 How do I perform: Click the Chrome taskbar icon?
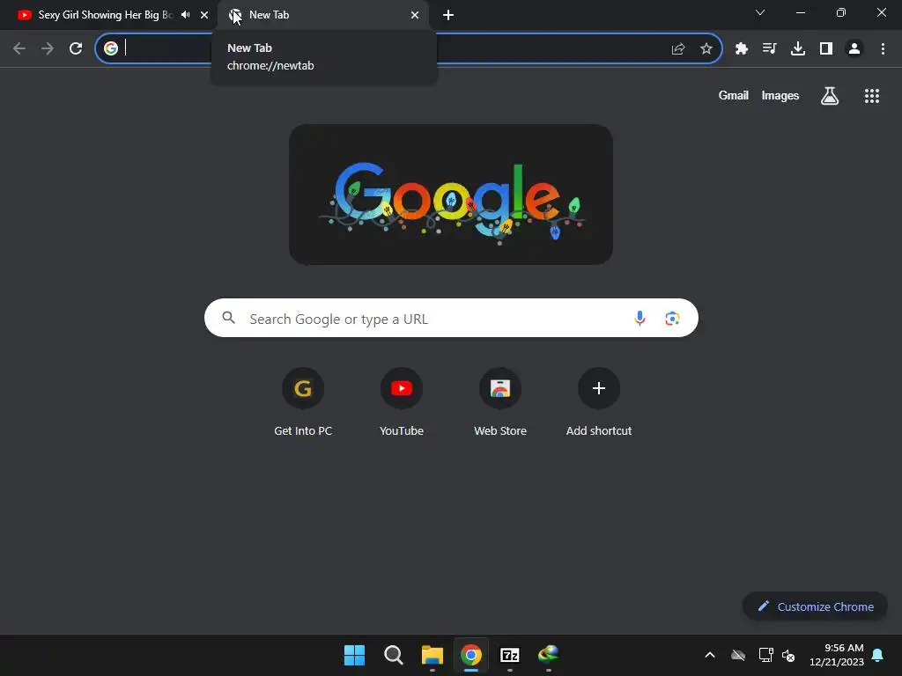tap(471, 655)
